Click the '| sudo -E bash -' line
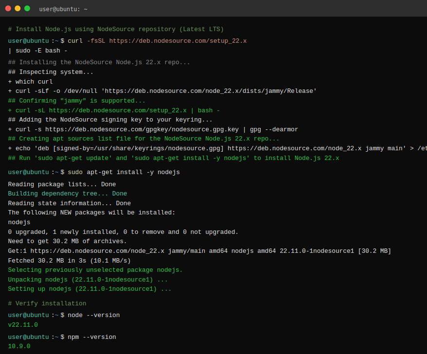427x354 pixels. 37,51
